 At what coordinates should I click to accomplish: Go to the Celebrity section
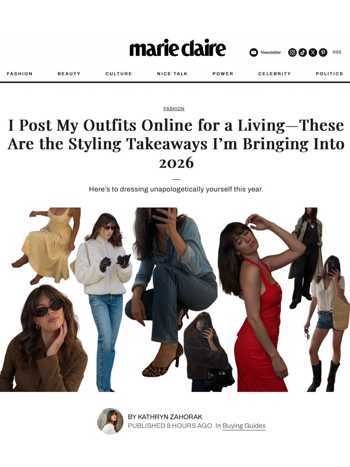coord(274,74)
